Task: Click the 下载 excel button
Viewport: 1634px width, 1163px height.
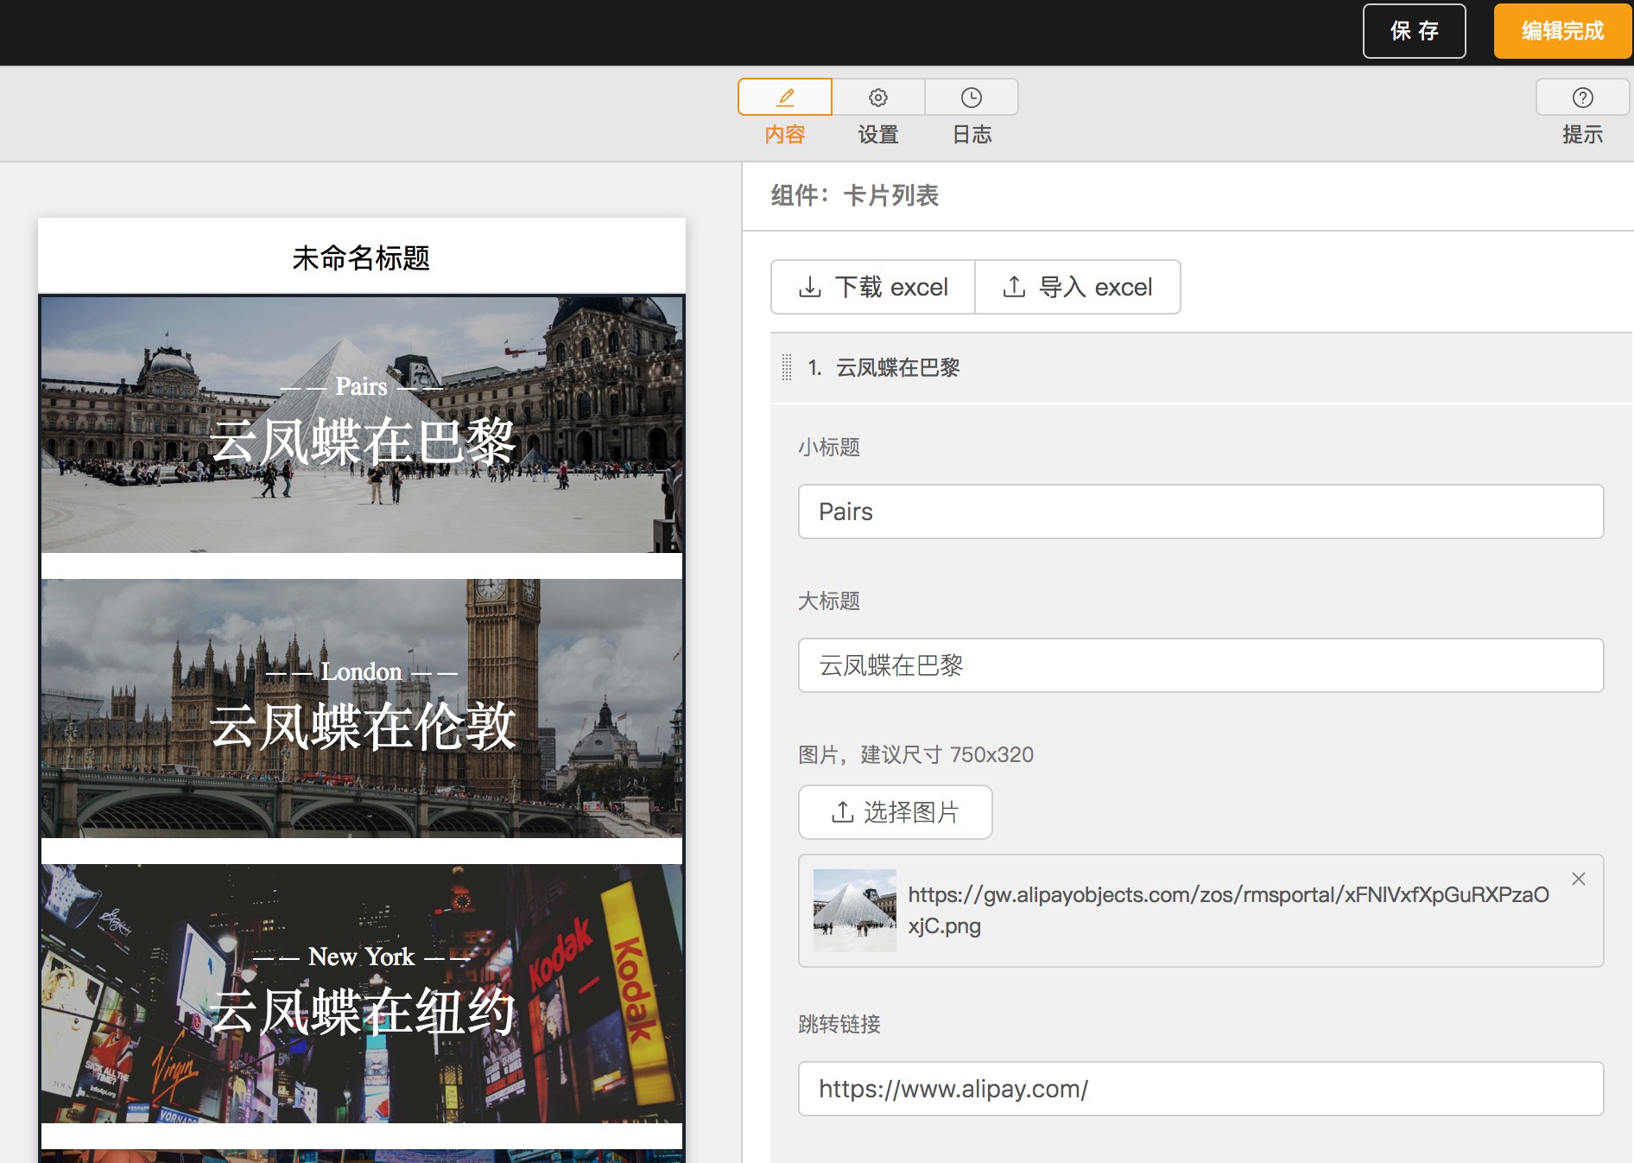Action: (873, 287)
